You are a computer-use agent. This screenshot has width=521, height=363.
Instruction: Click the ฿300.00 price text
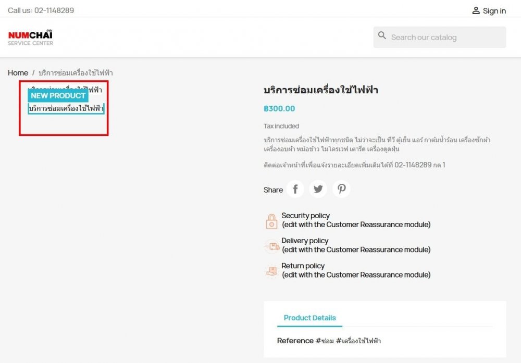(279, 109)
